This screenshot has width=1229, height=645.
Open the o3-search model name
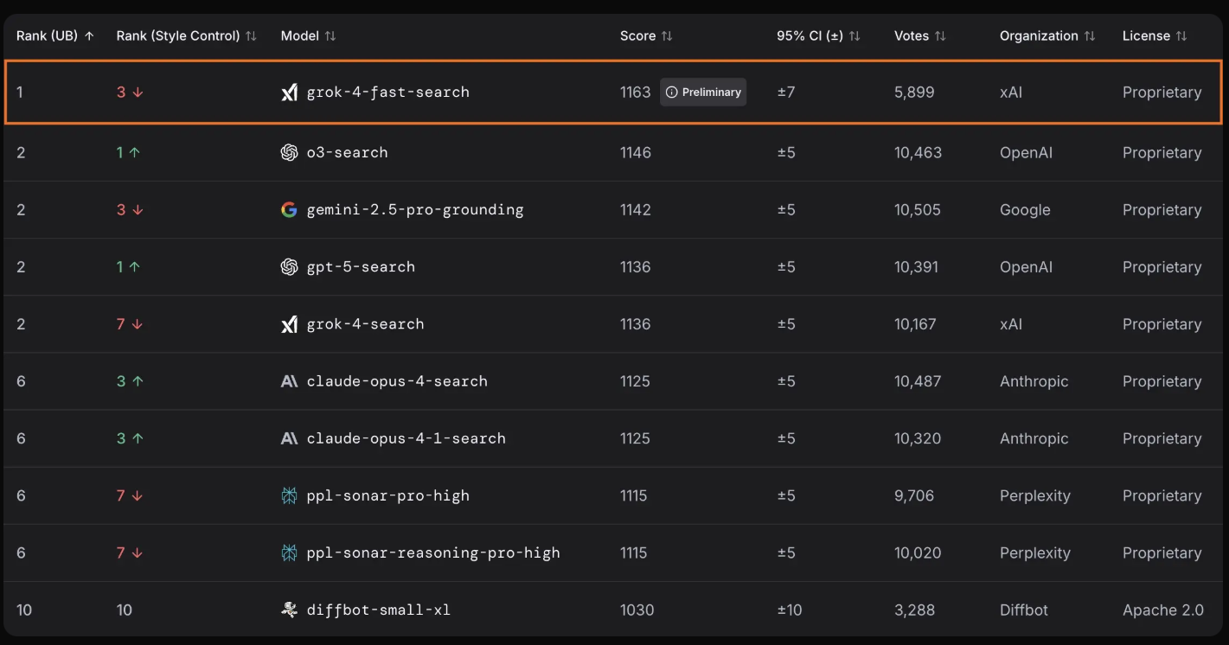point(348,152)
